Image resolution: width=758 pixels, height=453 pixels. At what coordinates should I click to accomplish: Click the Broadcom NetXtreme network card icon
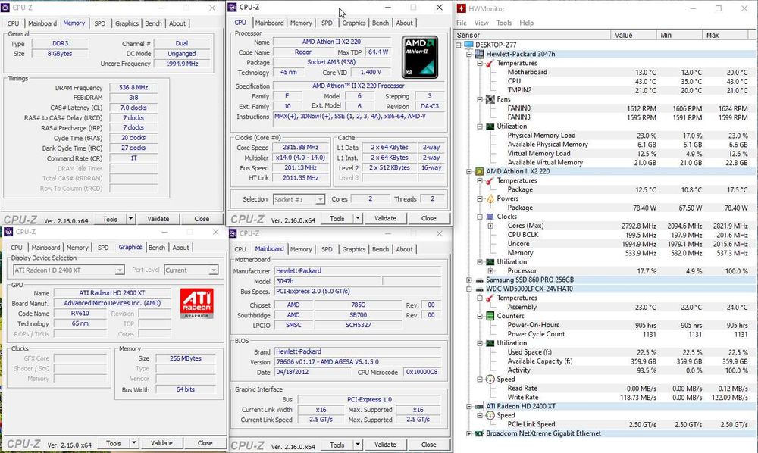click(x=479, y=434)
